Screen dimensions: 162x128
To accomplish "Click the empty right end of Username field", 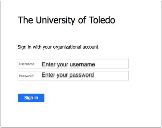I will (112, 64).
